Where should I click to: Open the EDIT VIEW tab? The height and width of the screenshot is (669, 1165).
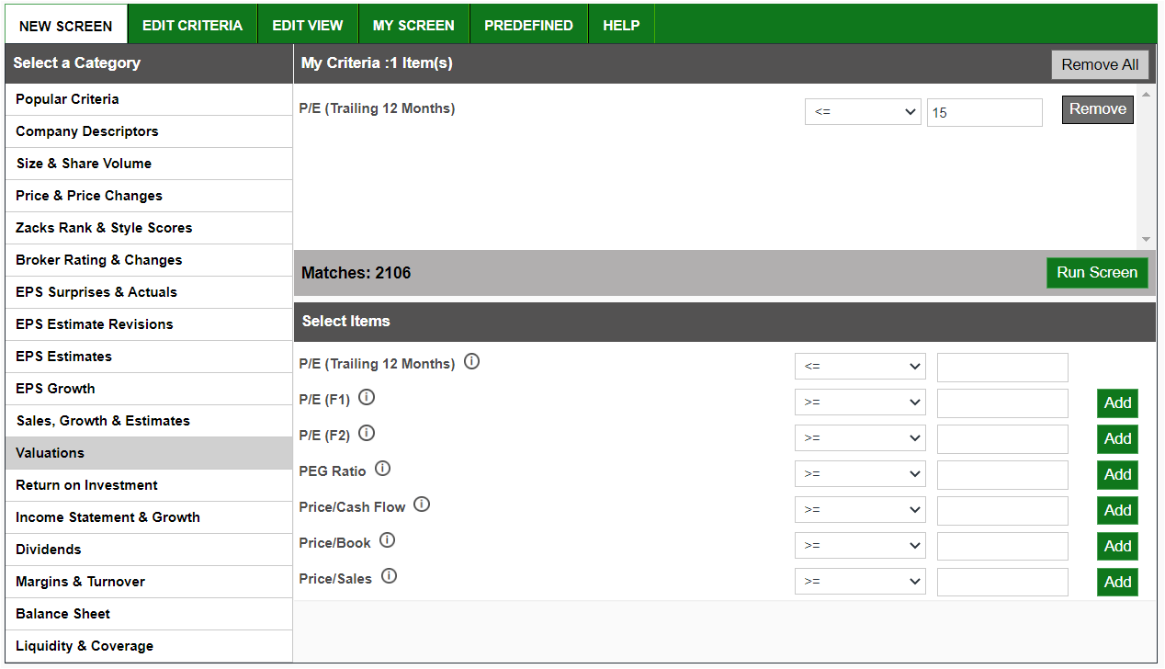coord(307,25)
